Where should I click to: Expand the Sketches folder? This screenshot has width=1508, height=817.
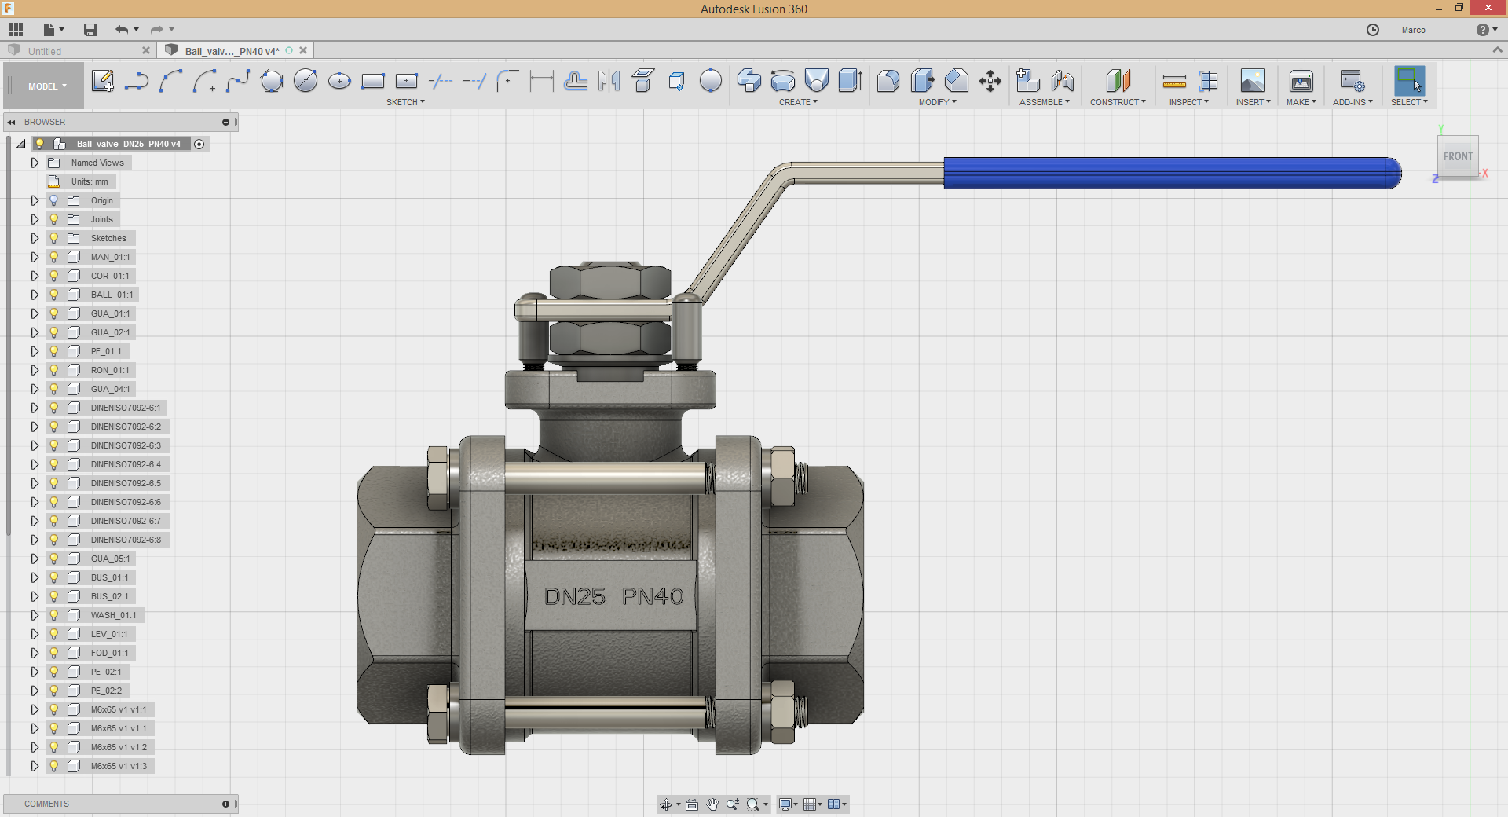[35, 238]
